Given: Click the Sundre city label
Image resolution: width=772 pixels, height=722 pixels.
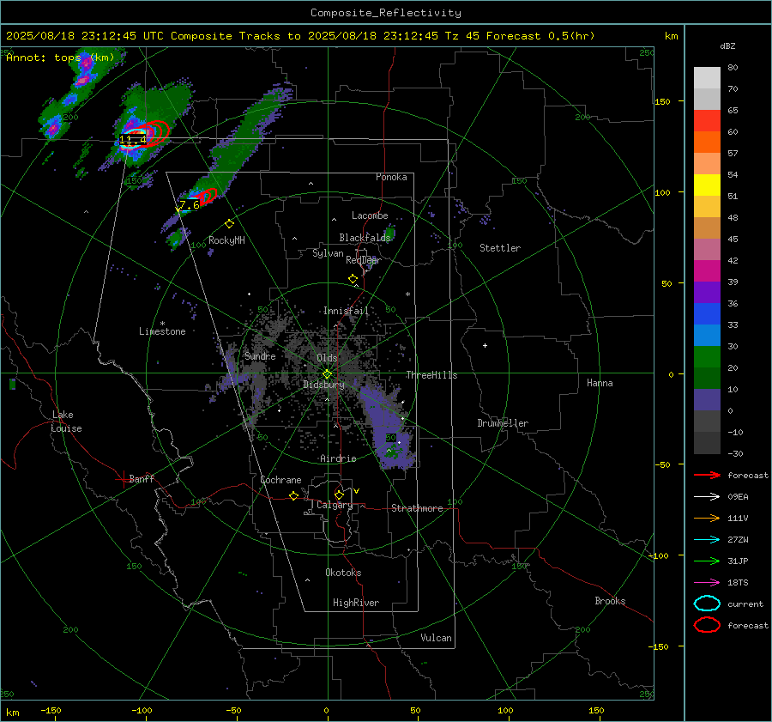Looking at the screenshot, I should coord(260,355).
